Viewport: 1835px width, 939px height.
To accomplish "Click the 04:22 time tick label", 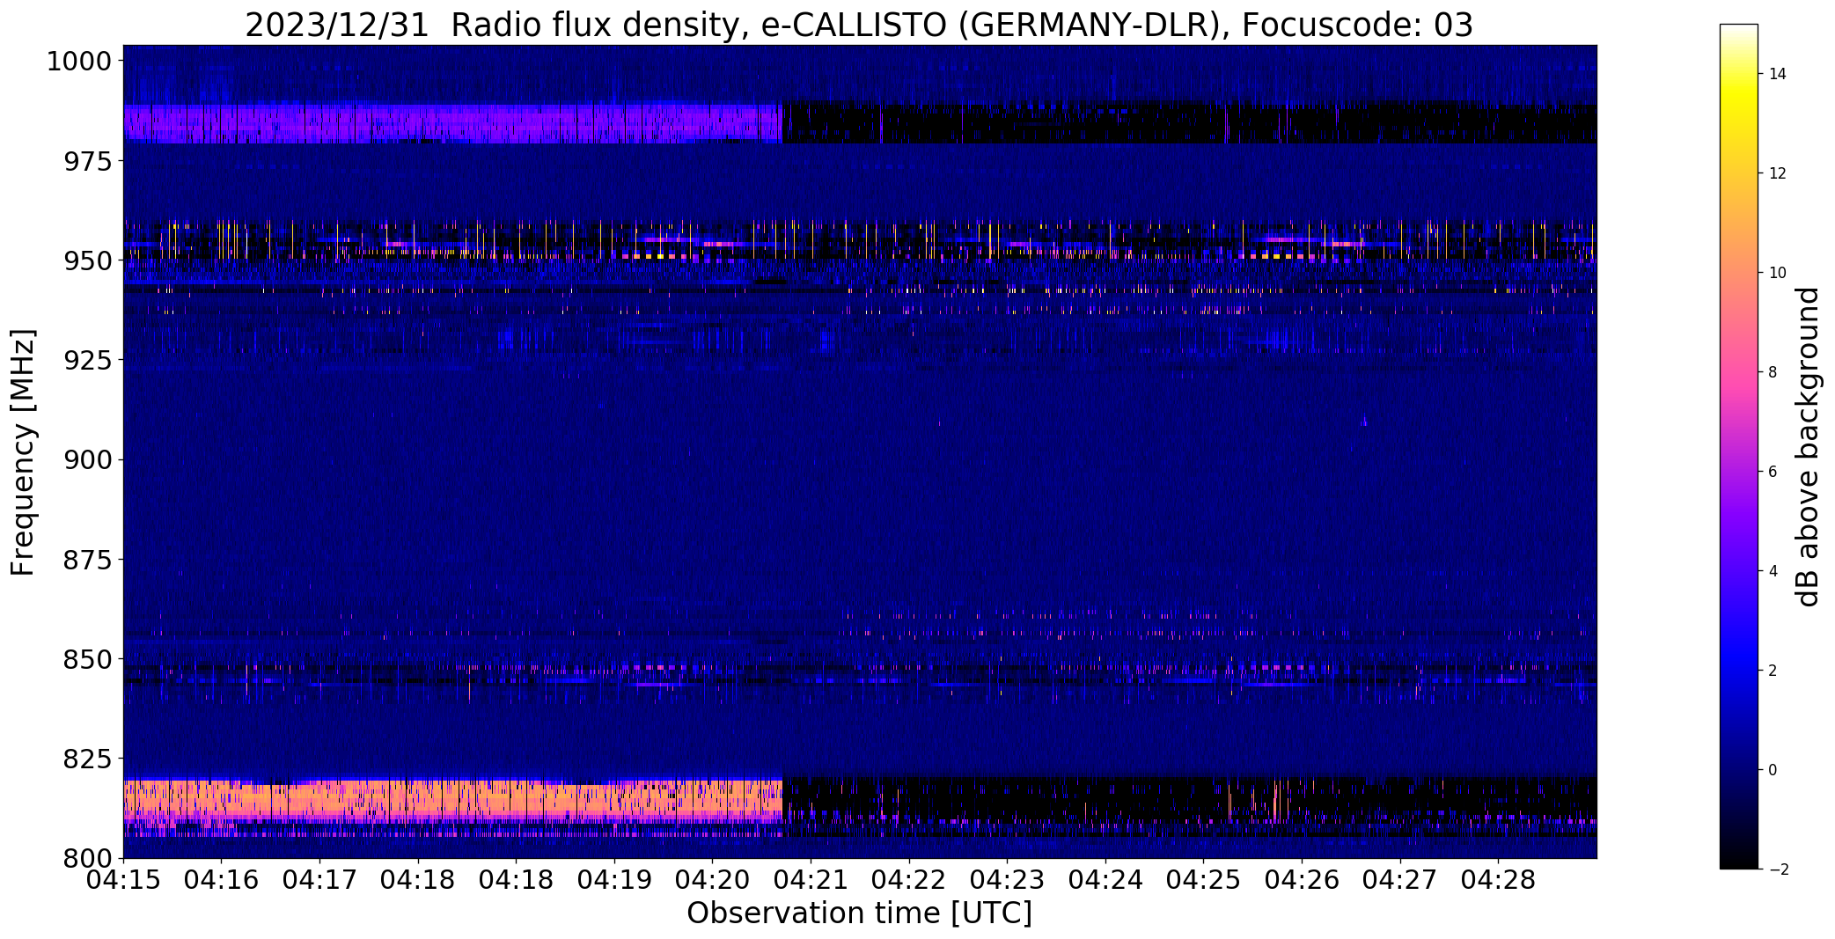I will 909,880.
